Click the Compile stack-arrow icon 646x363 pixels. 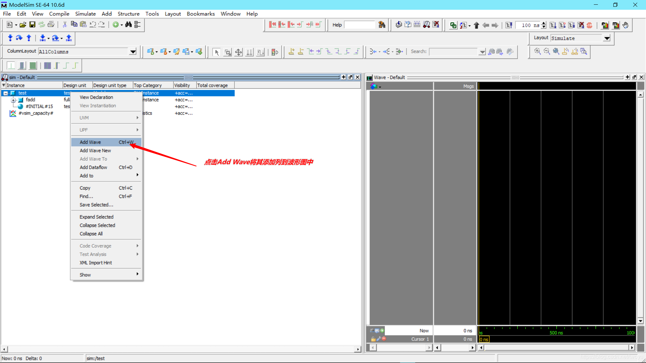tap(399, 25)
